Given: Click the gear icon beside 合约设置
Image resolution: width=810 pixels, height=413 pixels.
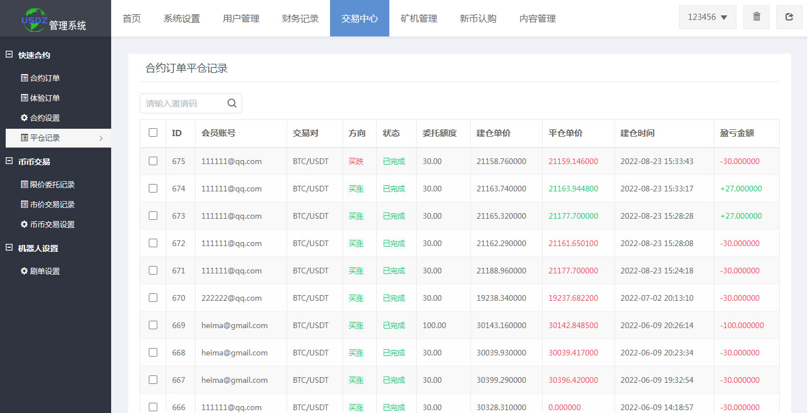Looking at the screenshot, I should [24, 118].
